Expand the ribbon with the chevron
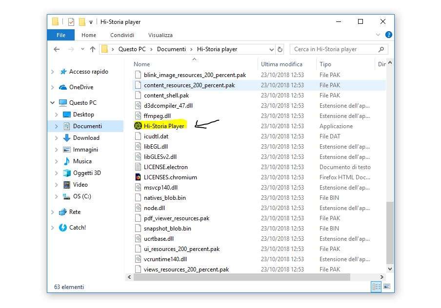 click(x=378, y=35)
